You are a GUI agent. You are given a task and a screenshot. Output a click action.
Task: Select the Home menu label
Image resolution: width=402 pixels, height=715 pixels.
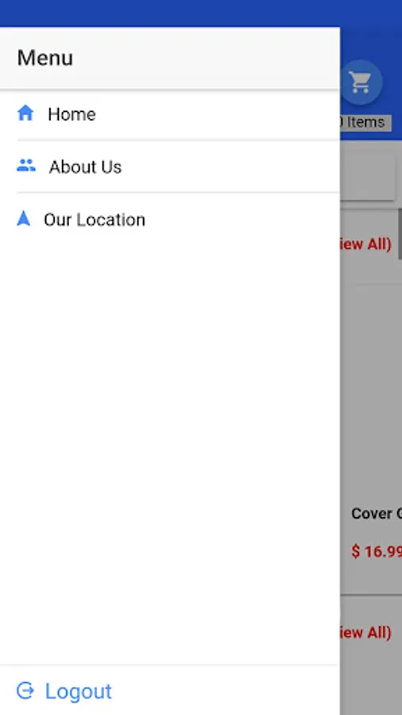(72, 114)
